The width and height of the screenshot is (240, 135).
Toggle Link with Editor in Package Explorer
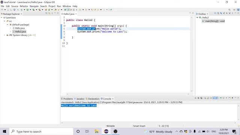point(49,13)
